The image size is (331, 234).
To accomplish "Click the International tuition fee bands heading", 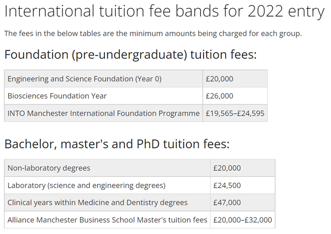I will tap(164, 11).
